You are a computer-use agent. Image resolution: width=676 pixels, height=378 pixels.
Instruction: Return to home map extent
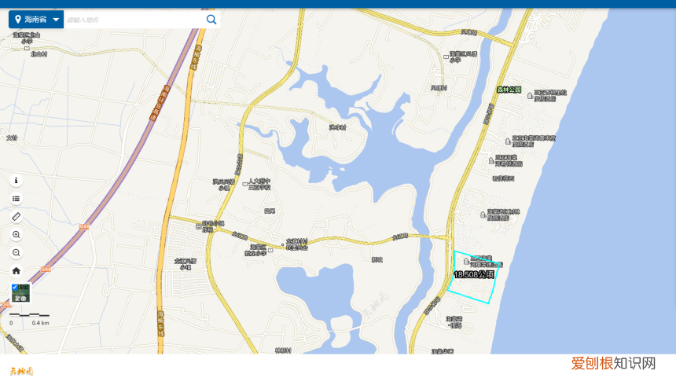pyautogui.click(x=17, y=271)
